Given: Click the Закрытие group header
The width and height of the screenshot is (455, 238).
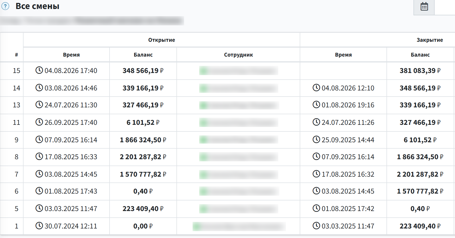Looking at the screenshot, I should (430, 40).
